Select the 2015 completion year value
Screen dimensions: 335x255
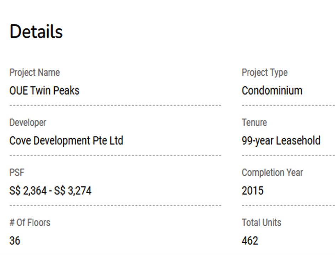pos(253,191)
